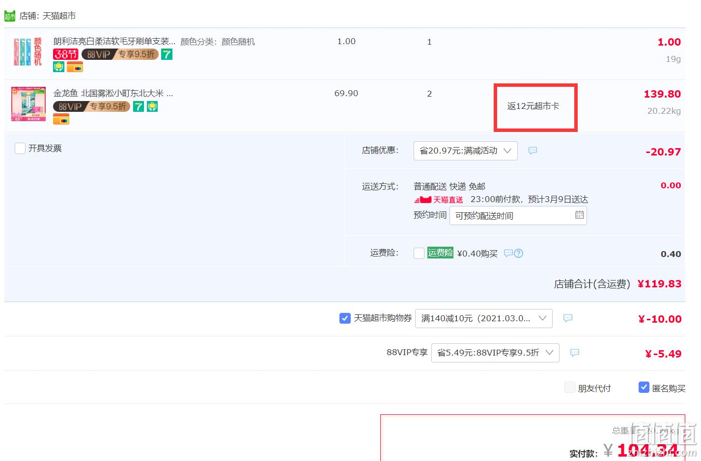Check the 朋友代付 checkbox
Viewport: 701px width, 461px height.
point(570,387)
